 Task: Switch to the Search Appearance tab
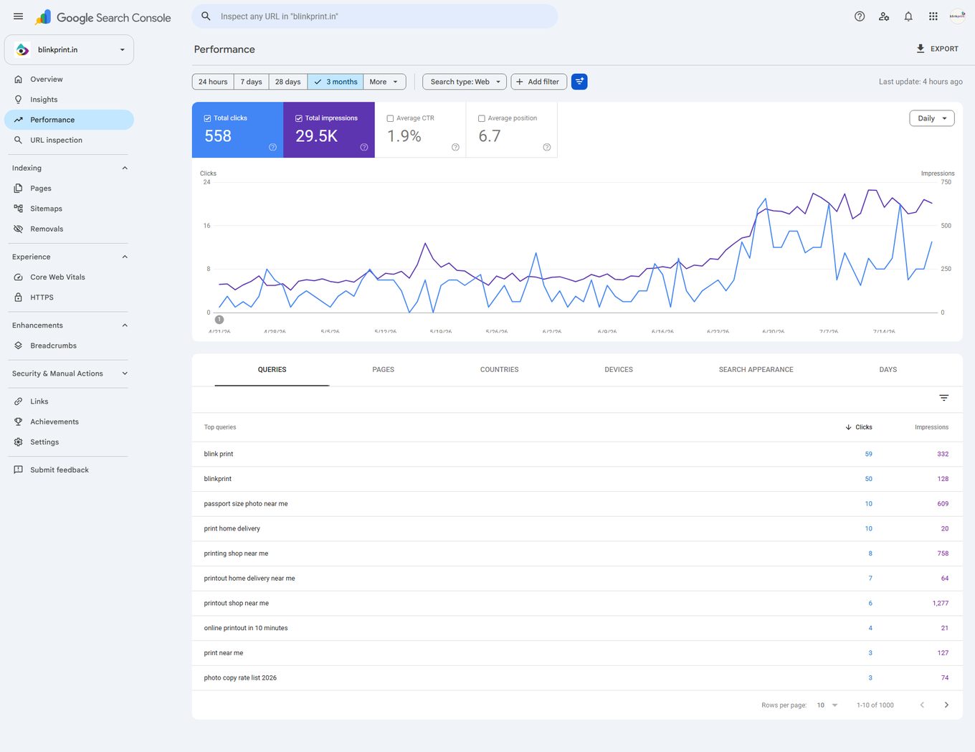pos(756,370)
